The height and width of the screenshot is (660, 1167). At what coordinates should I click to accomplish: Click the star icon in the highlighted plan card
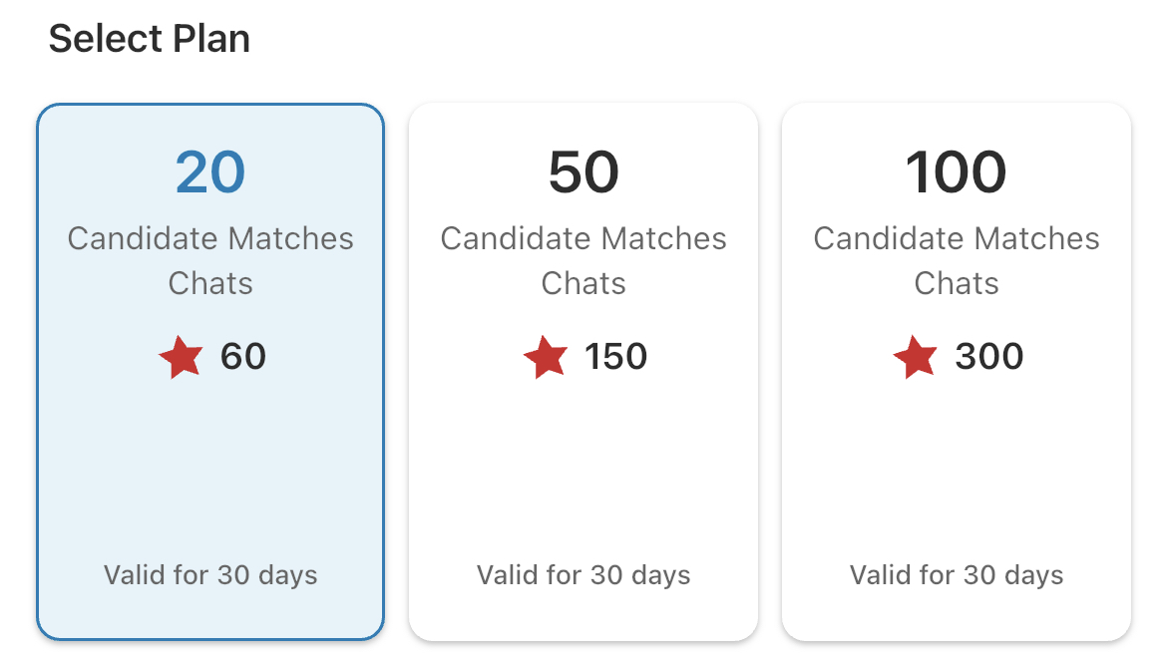[x=180, y=358]
